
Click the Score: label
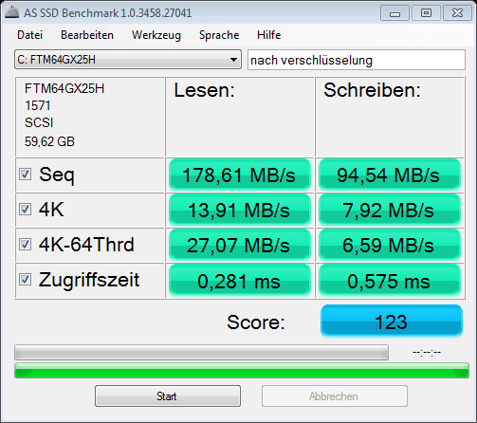[256, 322]
